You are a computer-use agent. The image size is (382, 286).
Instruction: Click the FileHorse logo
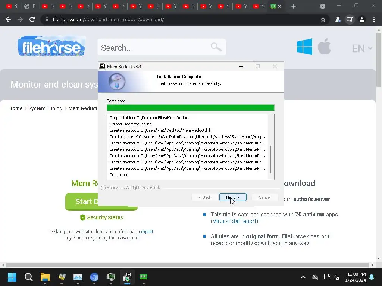pyautogui.click(x=51, y=46)
